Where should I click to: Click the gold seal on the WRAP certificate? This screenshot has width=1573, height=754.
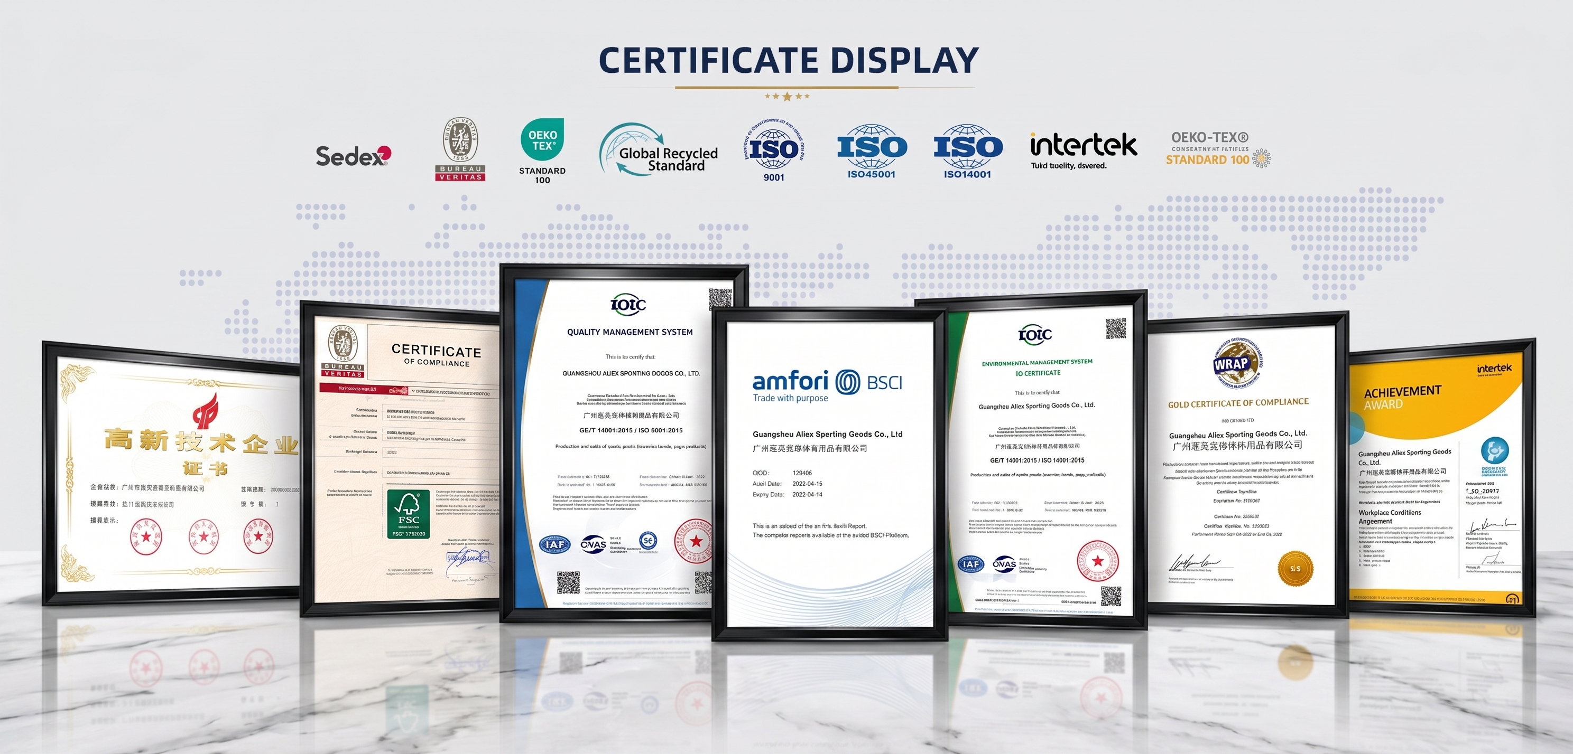pyautogui.click(x=1295, y=569)
